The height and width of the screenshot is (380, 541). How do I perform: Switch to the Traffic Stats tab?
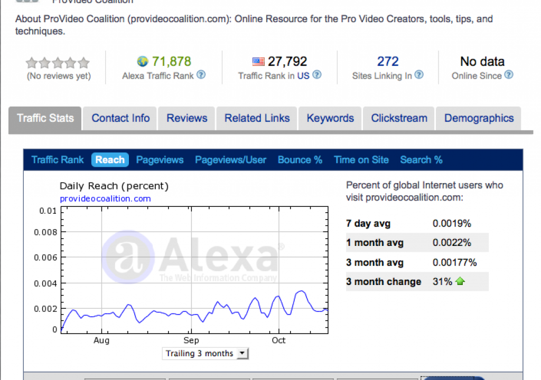45,118
